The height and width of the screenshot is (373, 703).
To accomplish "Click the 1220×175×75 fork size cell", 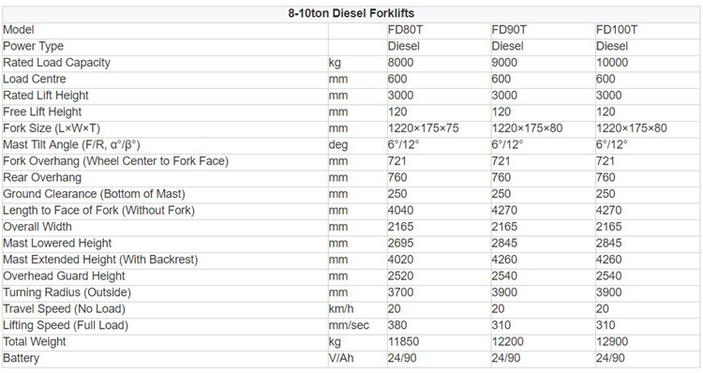I will (424, 128).
